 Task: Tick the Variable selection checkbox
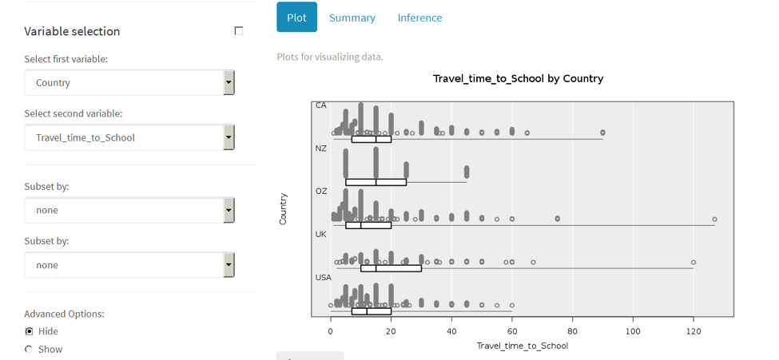click(x=238, y=31)
